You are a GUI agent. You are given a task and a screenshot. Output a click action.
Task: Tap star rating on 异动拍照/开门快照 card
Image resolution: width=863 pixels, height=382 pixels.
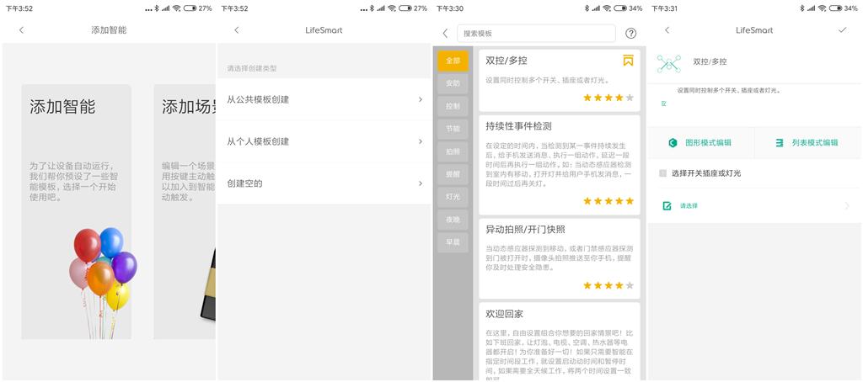coord(608,285)
